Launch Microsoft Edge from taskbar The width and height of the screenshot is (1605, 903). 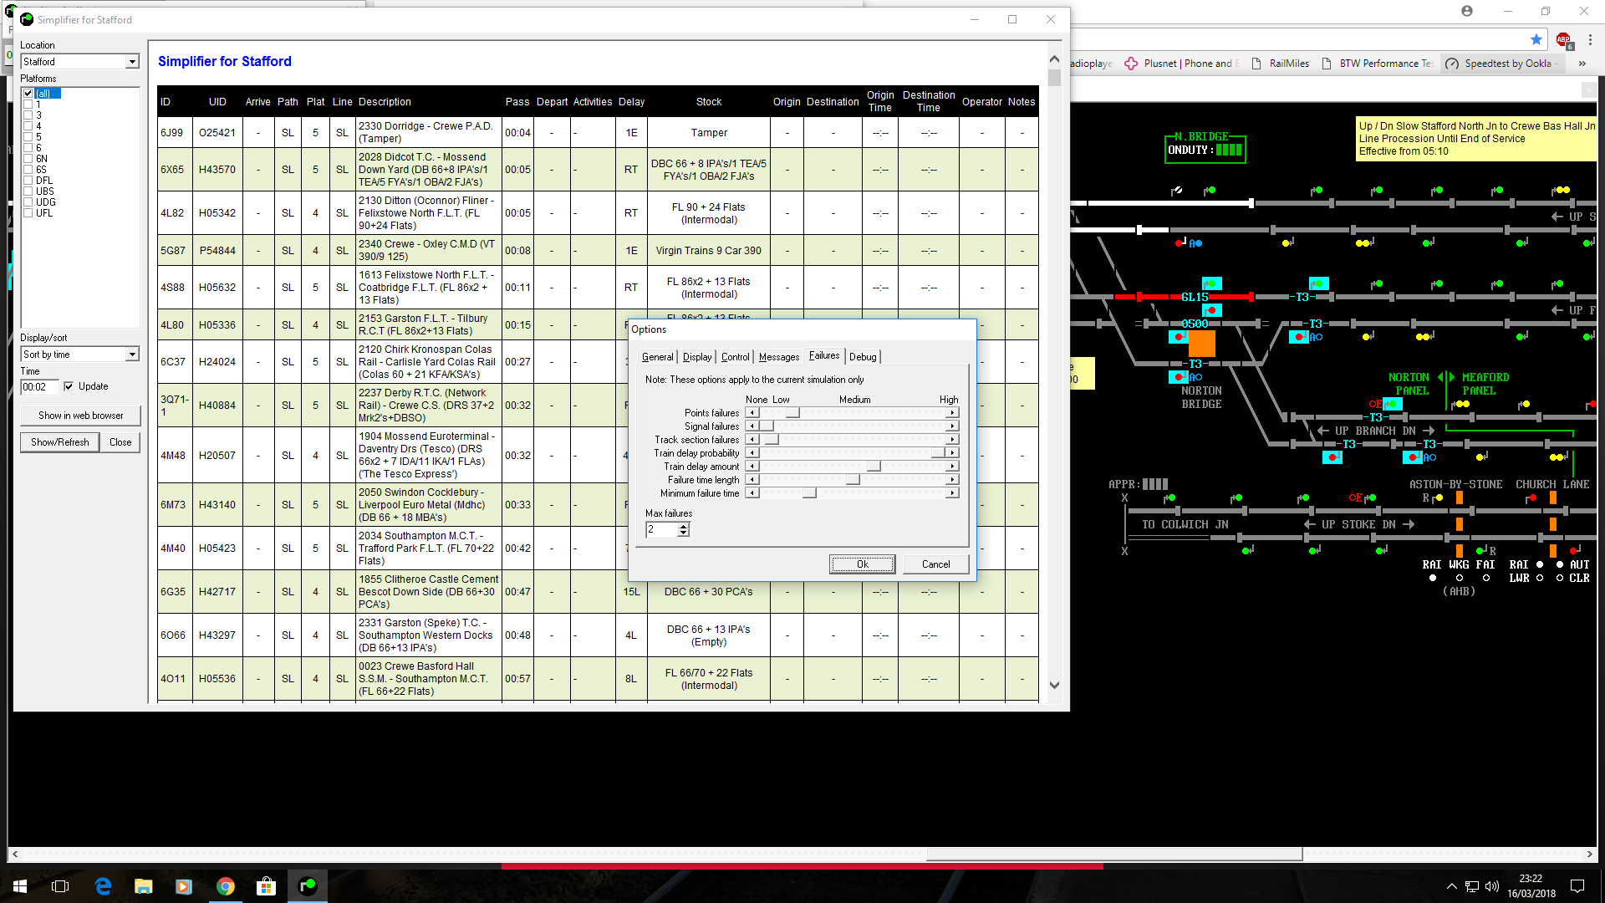[103, 886]
